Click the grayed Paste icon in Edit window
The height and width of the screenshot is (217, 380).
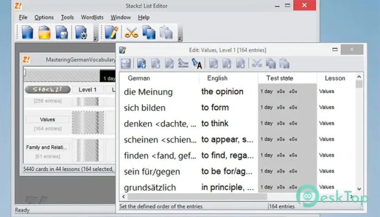pos(284,63)
